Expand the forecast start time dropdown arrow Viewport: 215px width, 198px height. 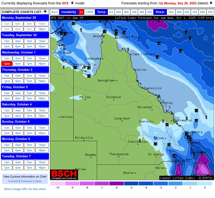[x=211, y=3]
